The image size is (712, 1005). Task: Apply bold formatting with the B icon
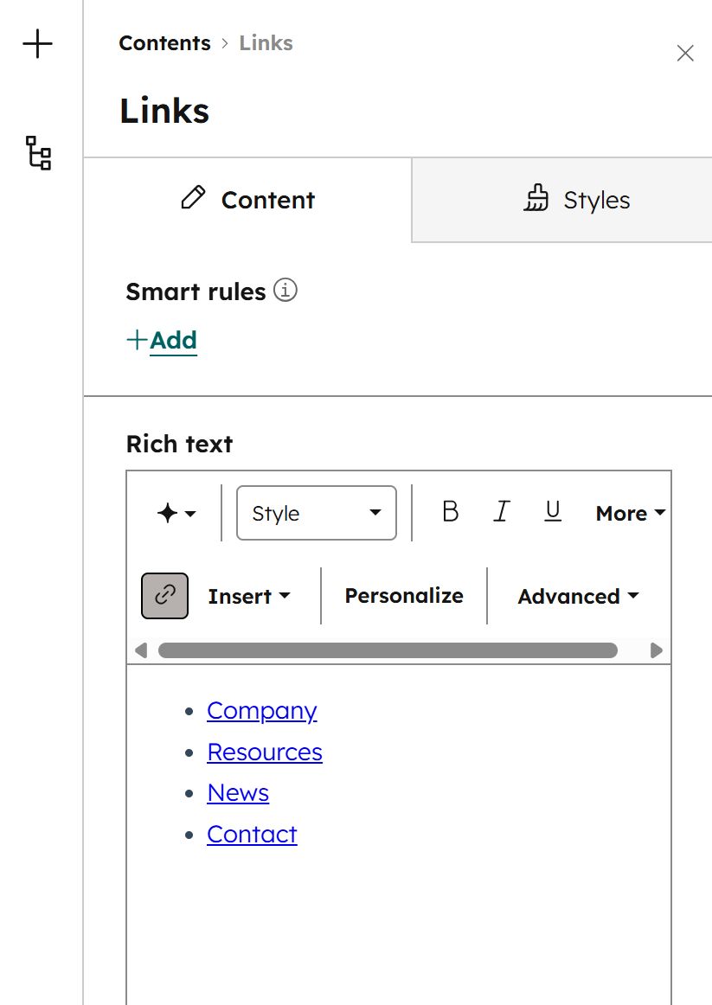click(x=450, y=511)
